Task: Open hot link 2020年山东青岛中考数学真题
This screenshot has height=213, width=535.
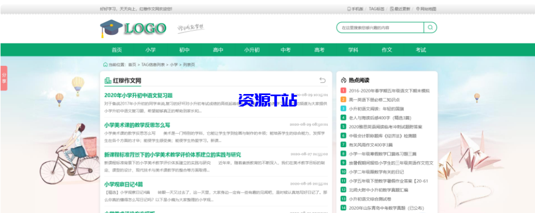Action: (386, 208)
